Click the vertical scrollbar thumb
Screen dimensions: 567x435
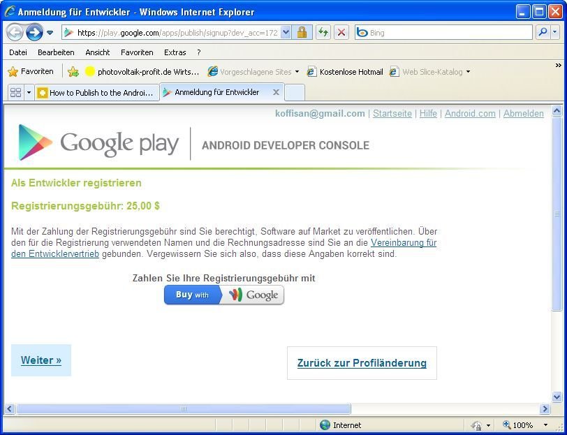pyautogui.click(x=557, y=214)
